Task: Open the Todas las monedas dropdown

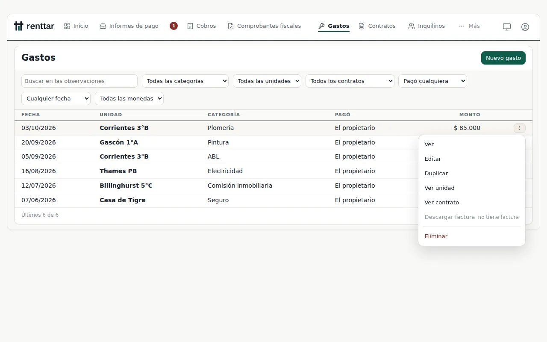Action: [129, 99]
